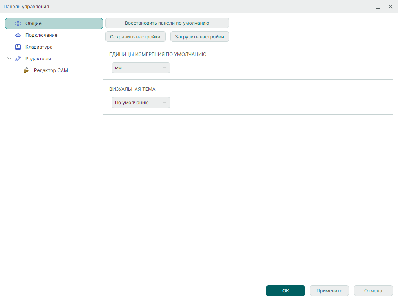Click the gear icon beside Общие

pyautogui.click(x=18, y=23)
